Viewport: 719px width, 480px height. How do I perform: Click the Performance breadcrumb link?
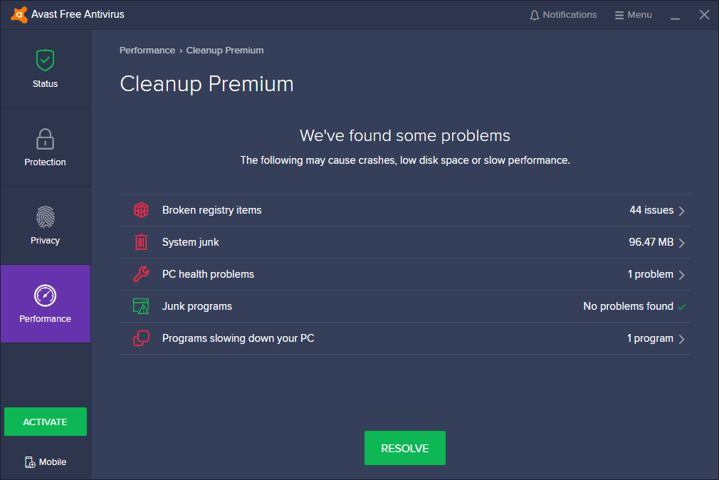click(x=147, y=51)
